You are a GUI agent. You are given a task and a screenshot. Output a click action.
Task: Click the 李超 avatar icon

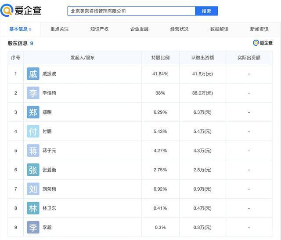33,227
